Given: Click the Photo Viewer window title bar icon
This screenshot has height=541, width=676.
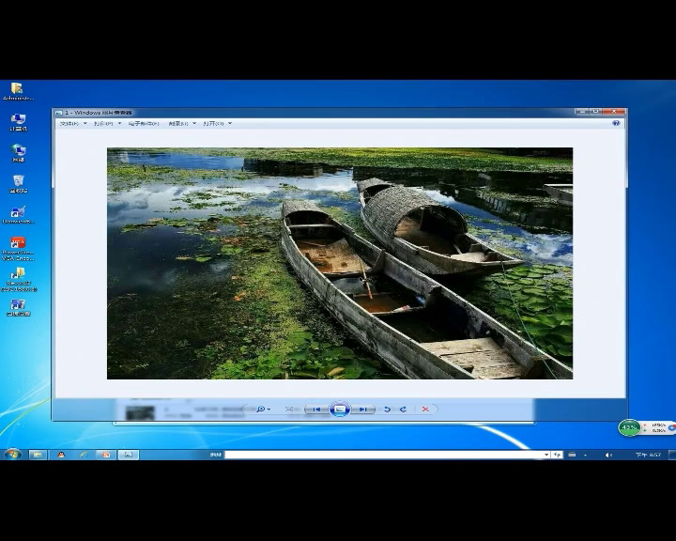Looking at the screenshot, I should click(x=59, y=113).
